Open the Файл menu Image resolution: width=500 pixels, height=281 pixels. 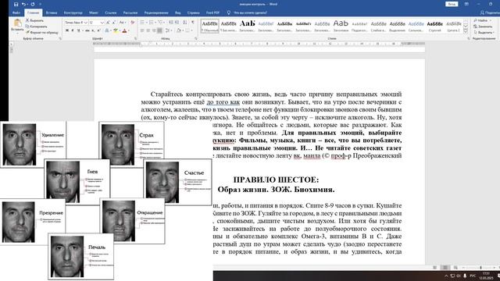pos(16,12)
